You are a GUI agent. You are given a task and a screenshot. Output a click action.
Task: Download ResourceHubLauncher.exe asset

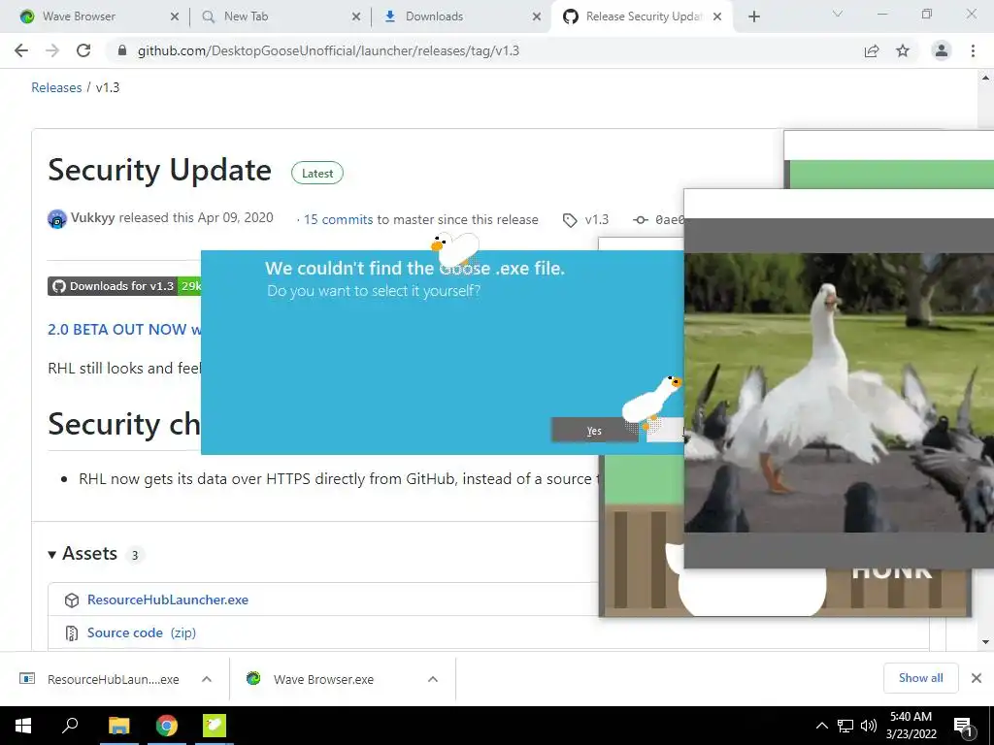[167, 599]
